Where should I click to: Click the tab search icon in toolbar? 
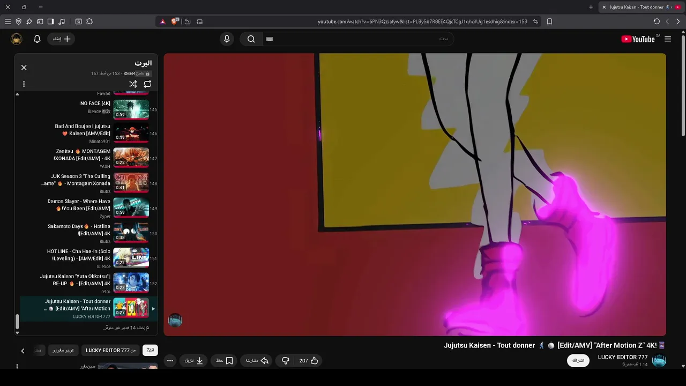(x=78, y=21)
